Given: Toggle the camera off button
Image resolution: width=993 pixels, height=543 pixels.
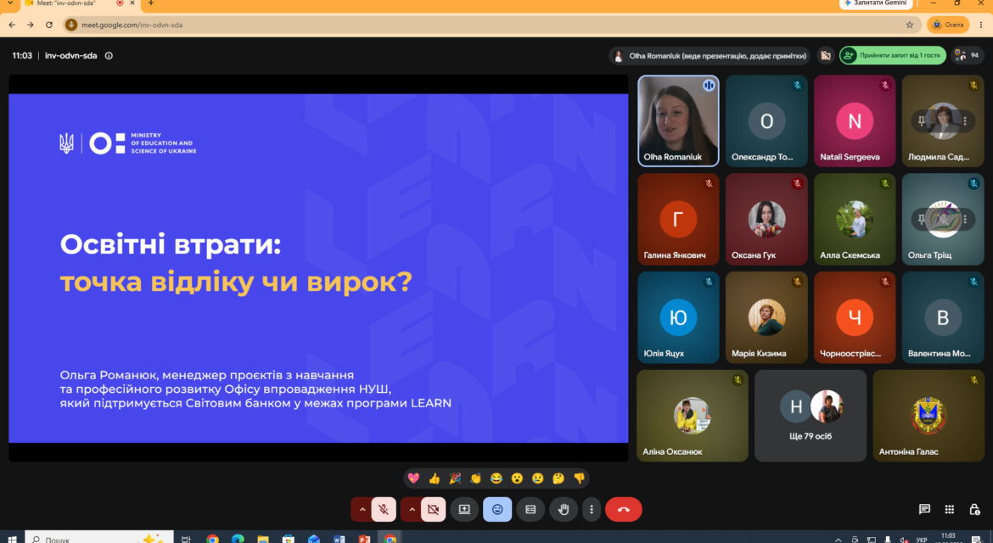Looking at the screenshot, I should coord(433,509).
